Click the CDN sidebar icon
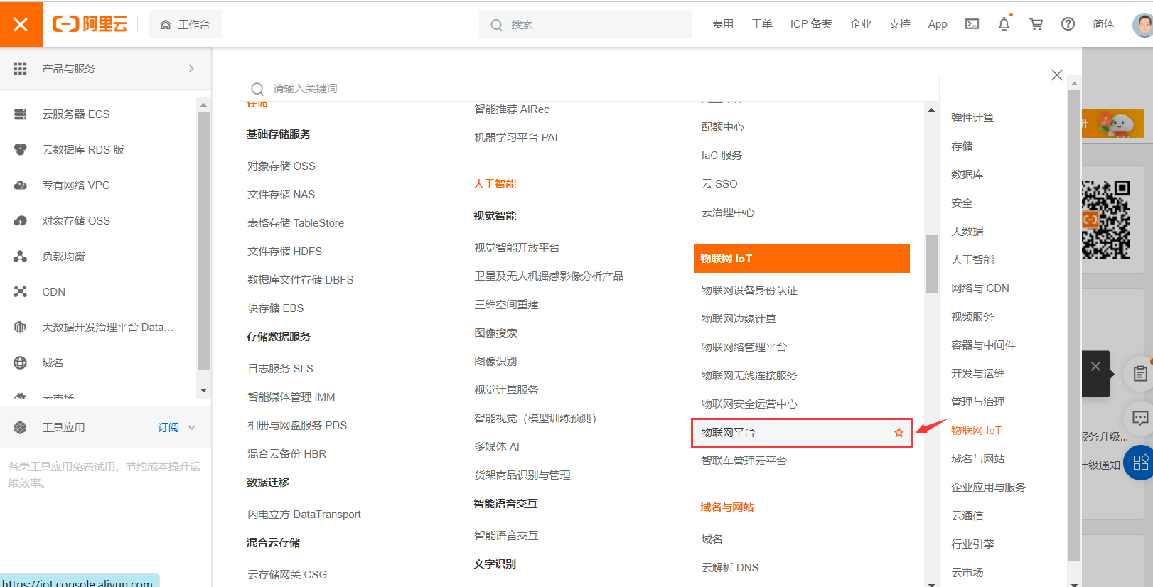Image resolution: width=1153 pixels, height=587 pixels. 21,292
